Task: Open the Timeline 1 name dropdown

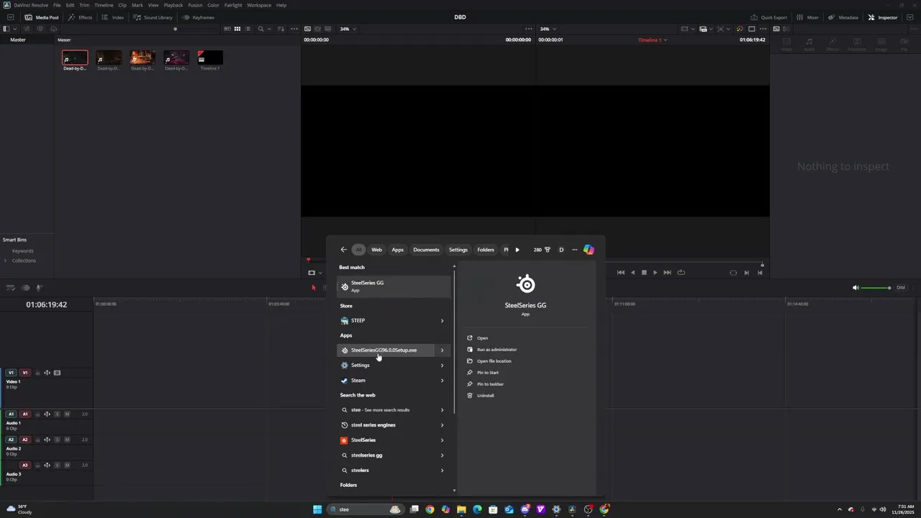Action: coord(653,40)
